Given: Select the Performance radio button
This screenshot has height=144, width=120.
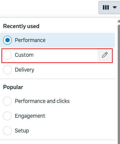Looking at the screenshot, I should [7, 40].
